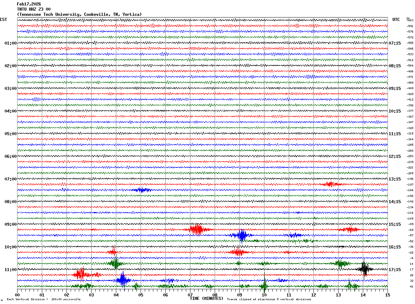Click the 10 minute tick on the axis
The width and height of the screenshot is (415, 304).
[264, 295]
